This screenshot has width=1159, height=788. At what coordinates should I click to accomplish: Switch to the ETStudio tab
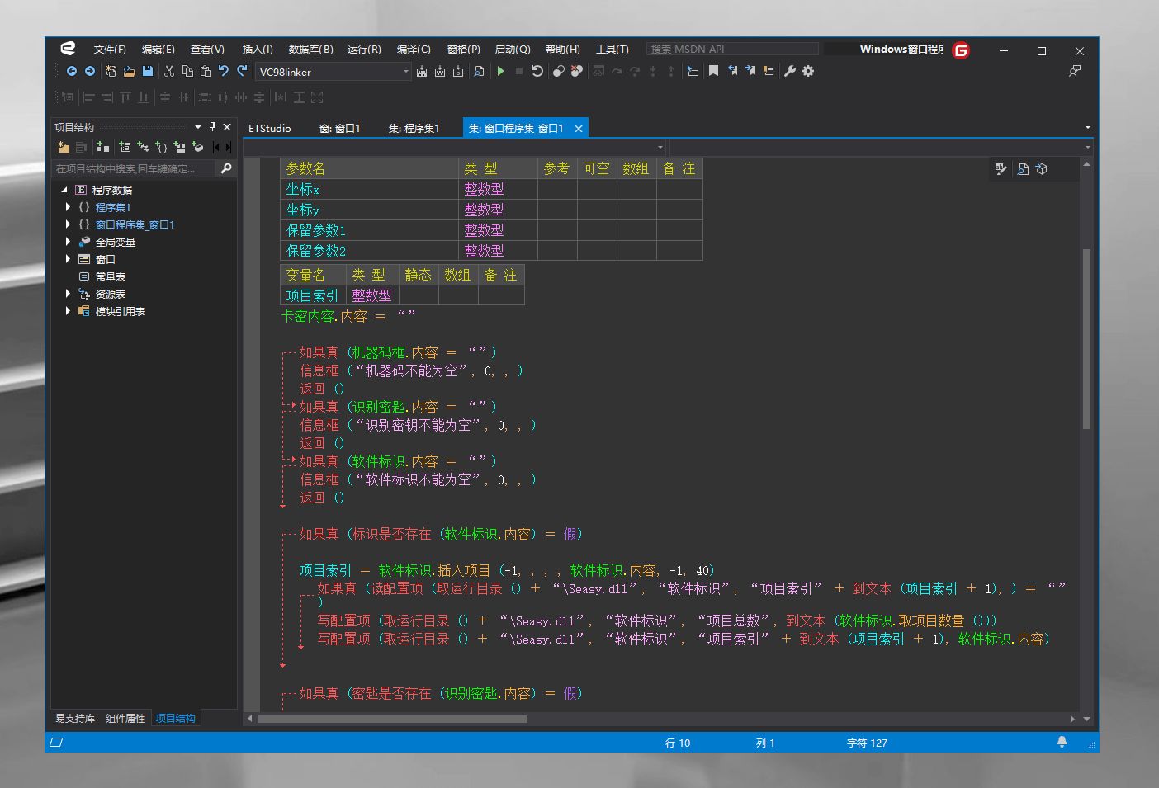click(x=270, y=128)
